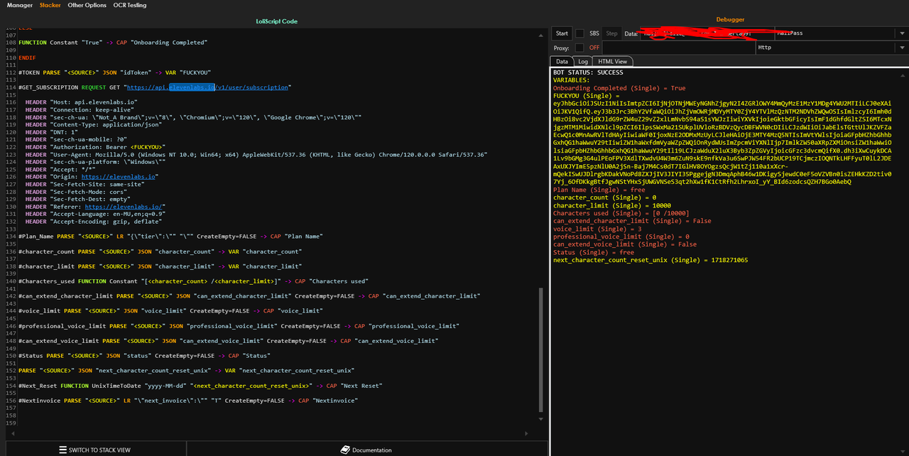The height and width of the screenshot is (456, 909).
Task: Open the HTML View tab
Action: point(613,62)
